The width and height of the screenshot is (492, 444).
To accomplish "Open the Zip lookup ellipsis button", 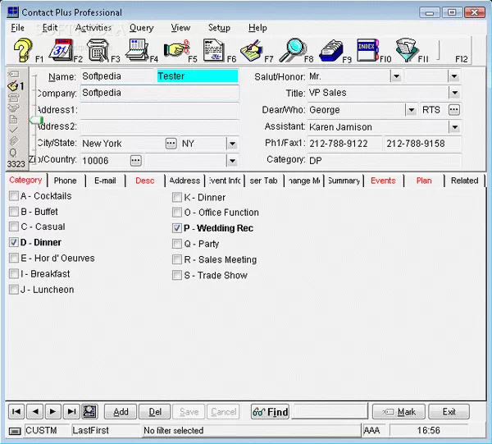I will click(x=135, y=161).
